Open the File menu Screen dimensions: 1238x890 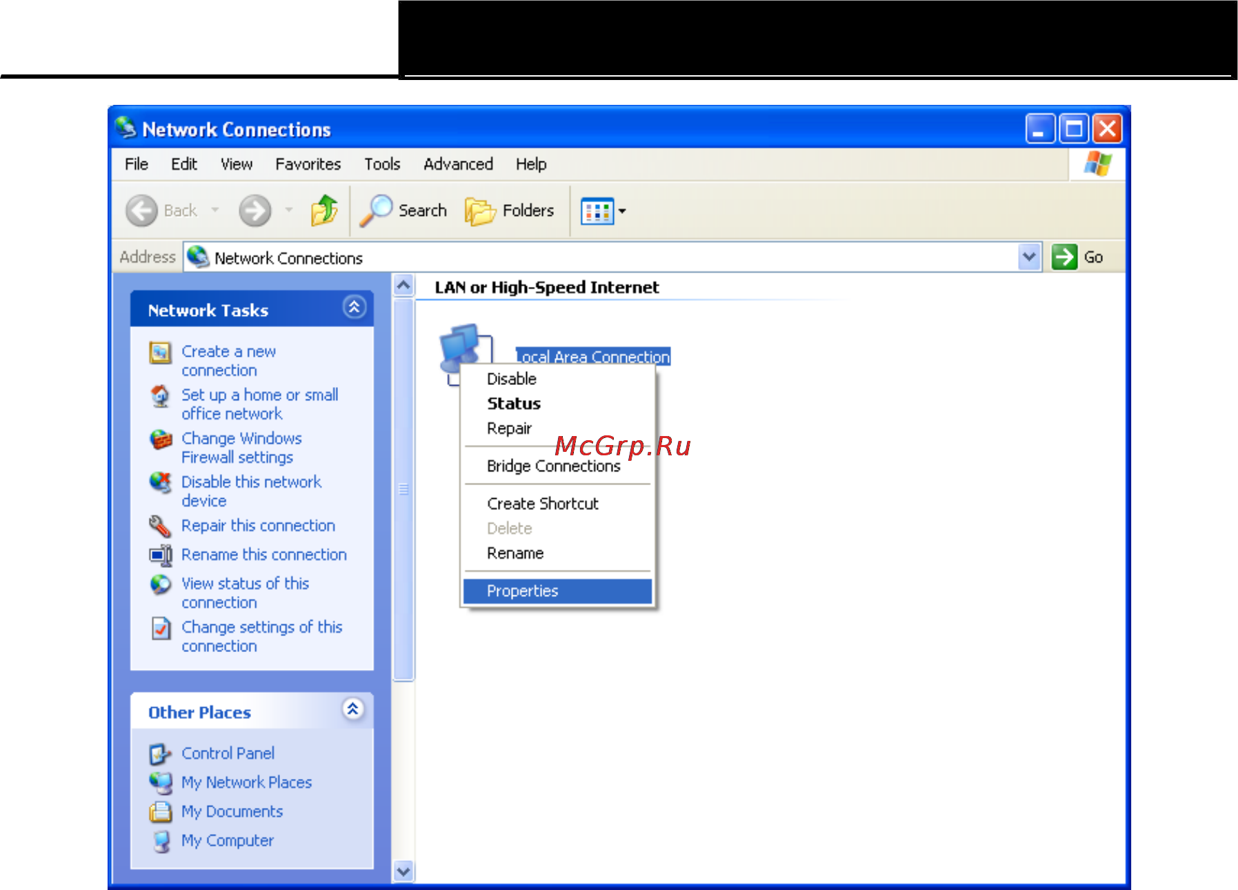[136, 164]
